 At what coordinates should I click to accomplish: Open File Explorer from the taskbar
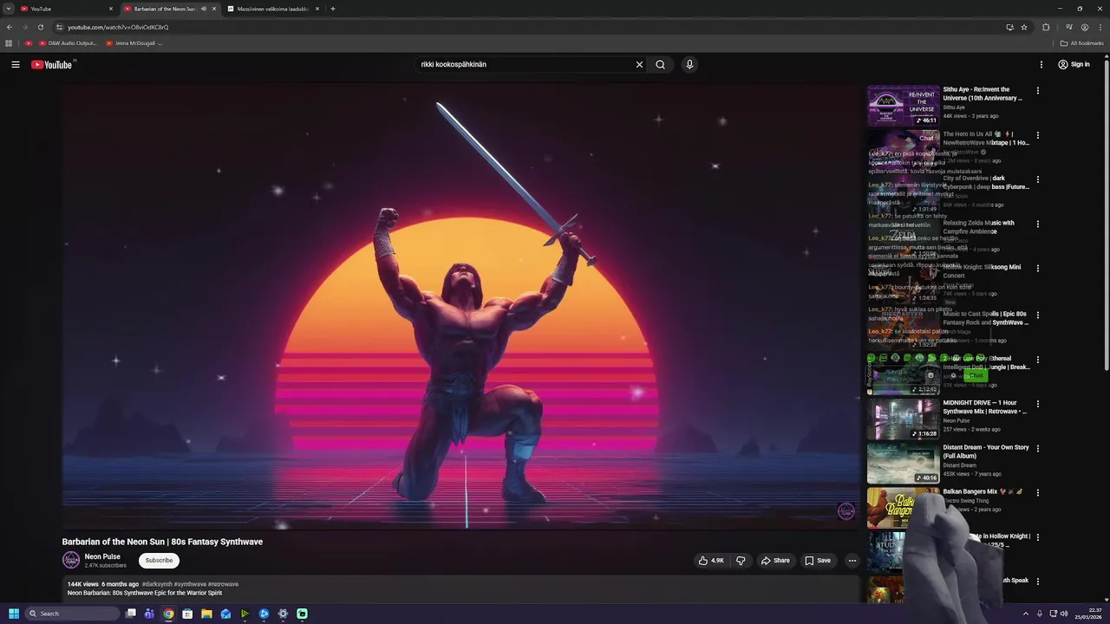[x=206, y=614]
